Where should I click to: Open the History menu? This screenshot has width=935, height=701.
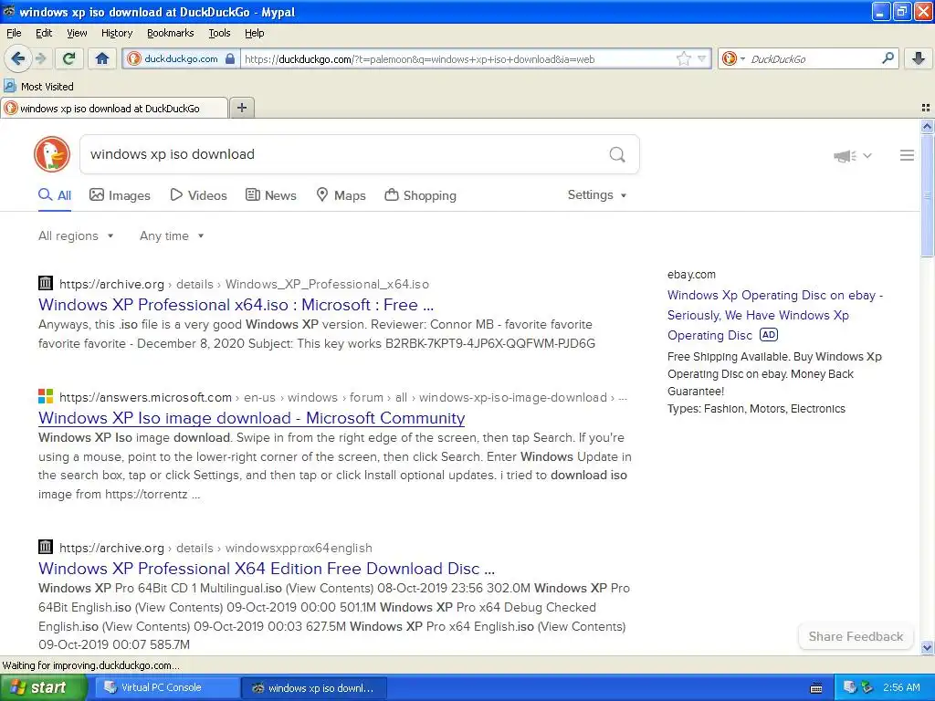pos(116,33)
